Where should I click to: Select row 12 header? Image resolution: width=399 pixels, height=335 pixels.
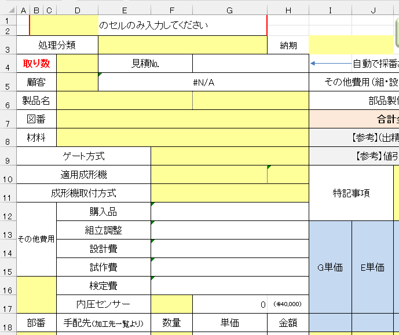9,212
